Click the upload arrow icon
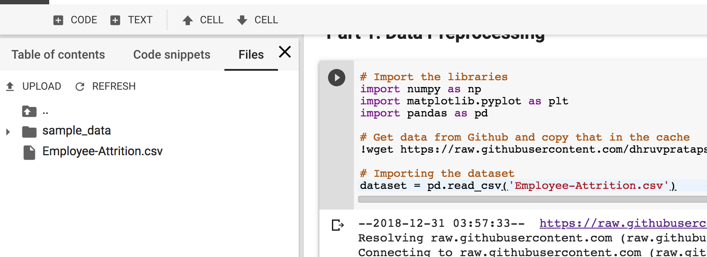This screenshot has width=707, height=257. point(10,86)
